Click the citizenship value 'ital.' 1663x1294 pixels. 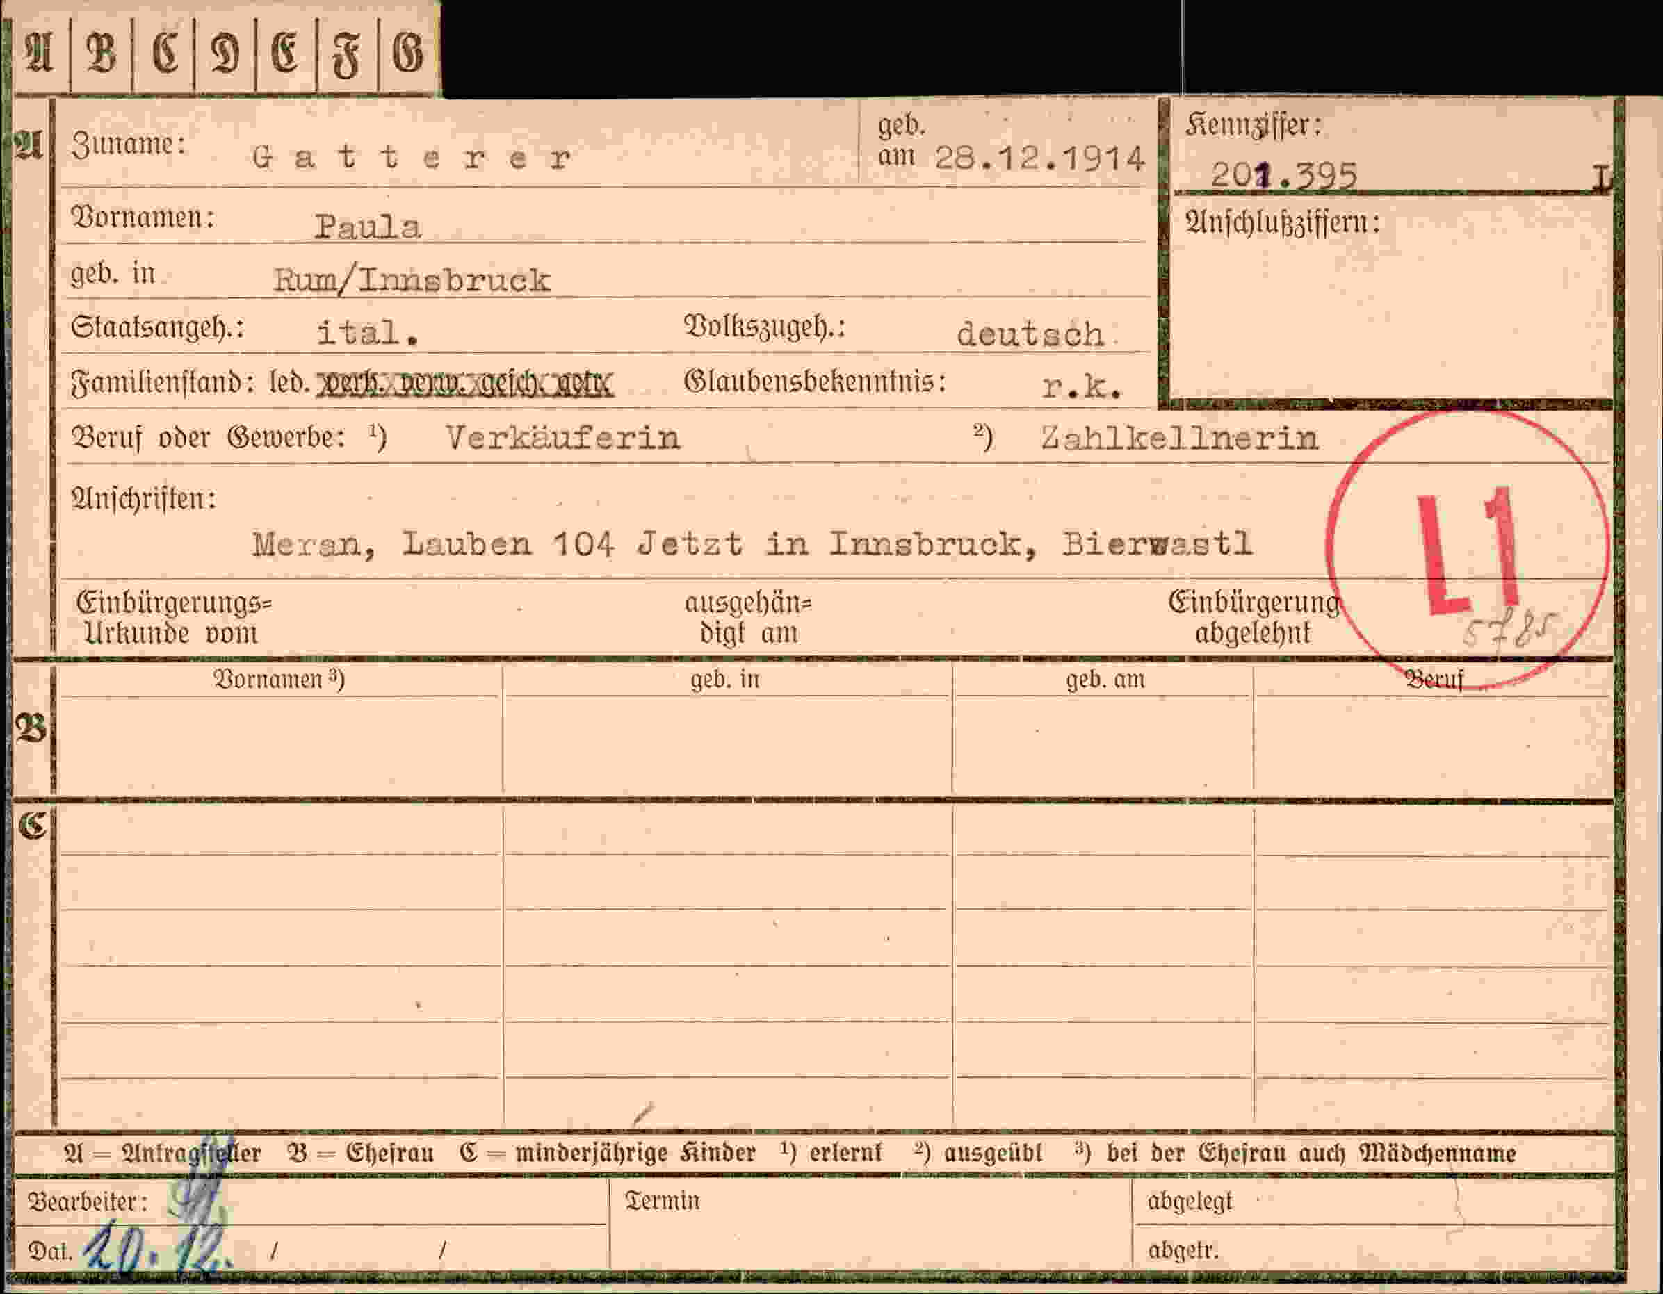coord(368,333)
